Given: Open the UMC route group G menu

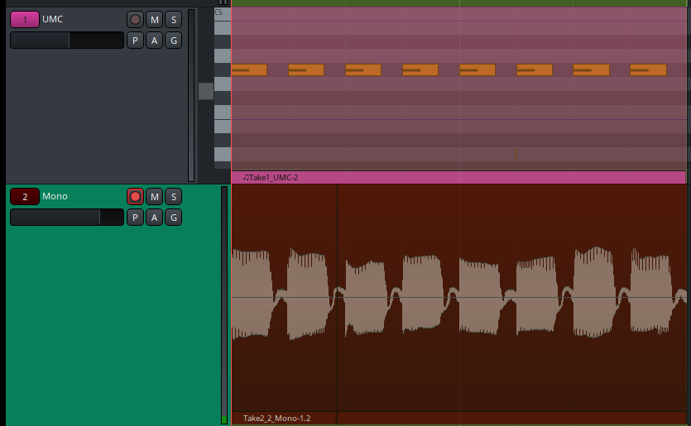Looking at the screenshot, I should click(x=173, y=40).
